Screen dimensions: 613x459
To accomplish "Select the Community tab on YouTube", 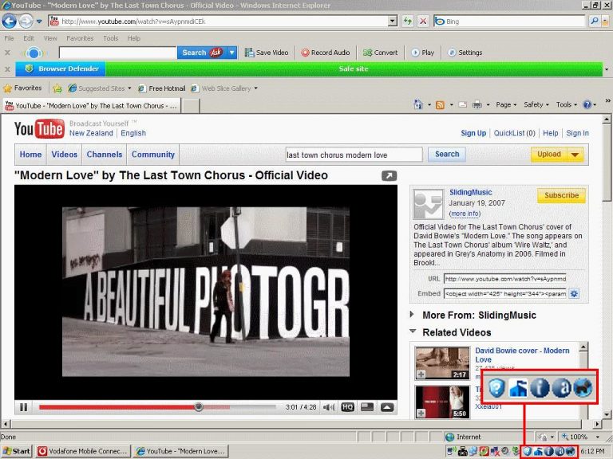I will 153,155.
